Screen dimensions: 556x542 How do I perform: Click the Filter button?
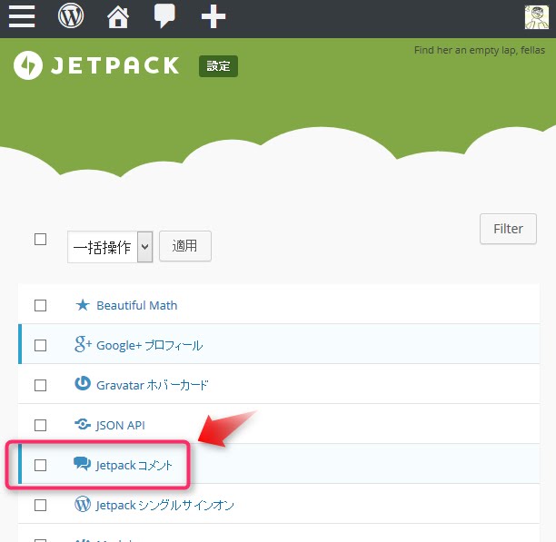pyautogui.click(x=508, y=229)
